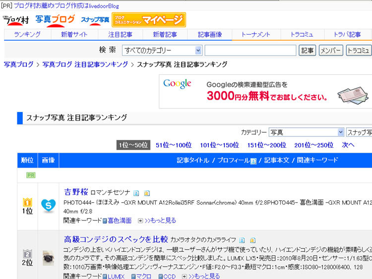The width and height of the screenshot is (372, 279).
Task: Click the profile icon in table header
Action: pos(253,161)
